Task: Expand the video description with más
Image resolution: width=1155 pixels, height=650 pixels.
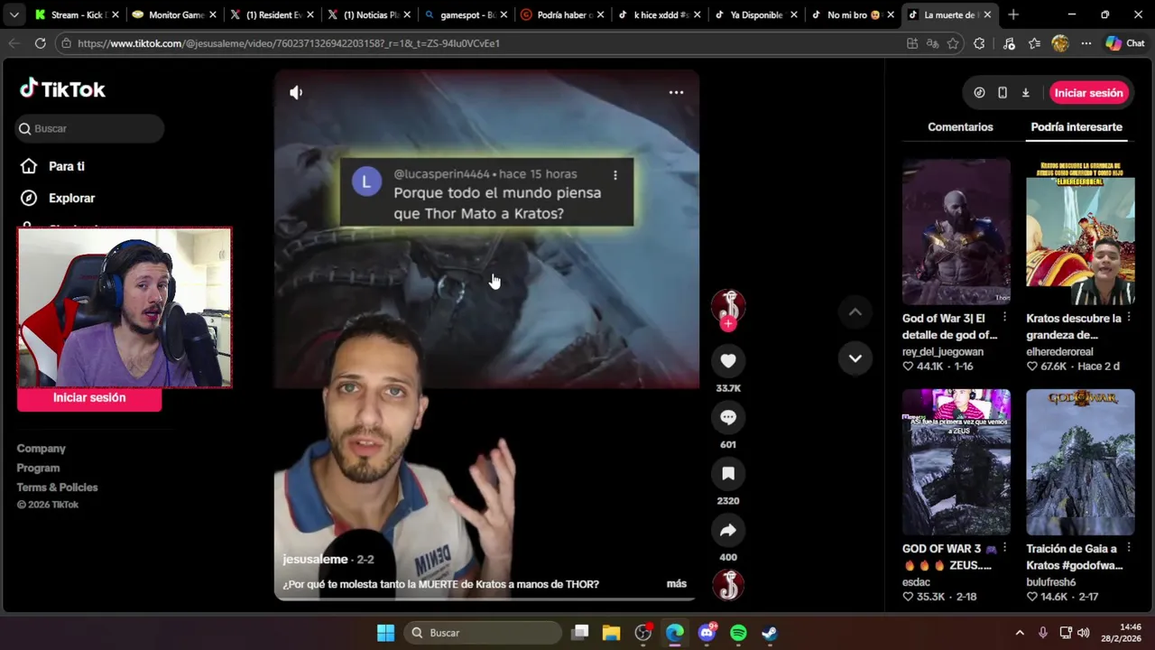Action: tap(677, 584)
